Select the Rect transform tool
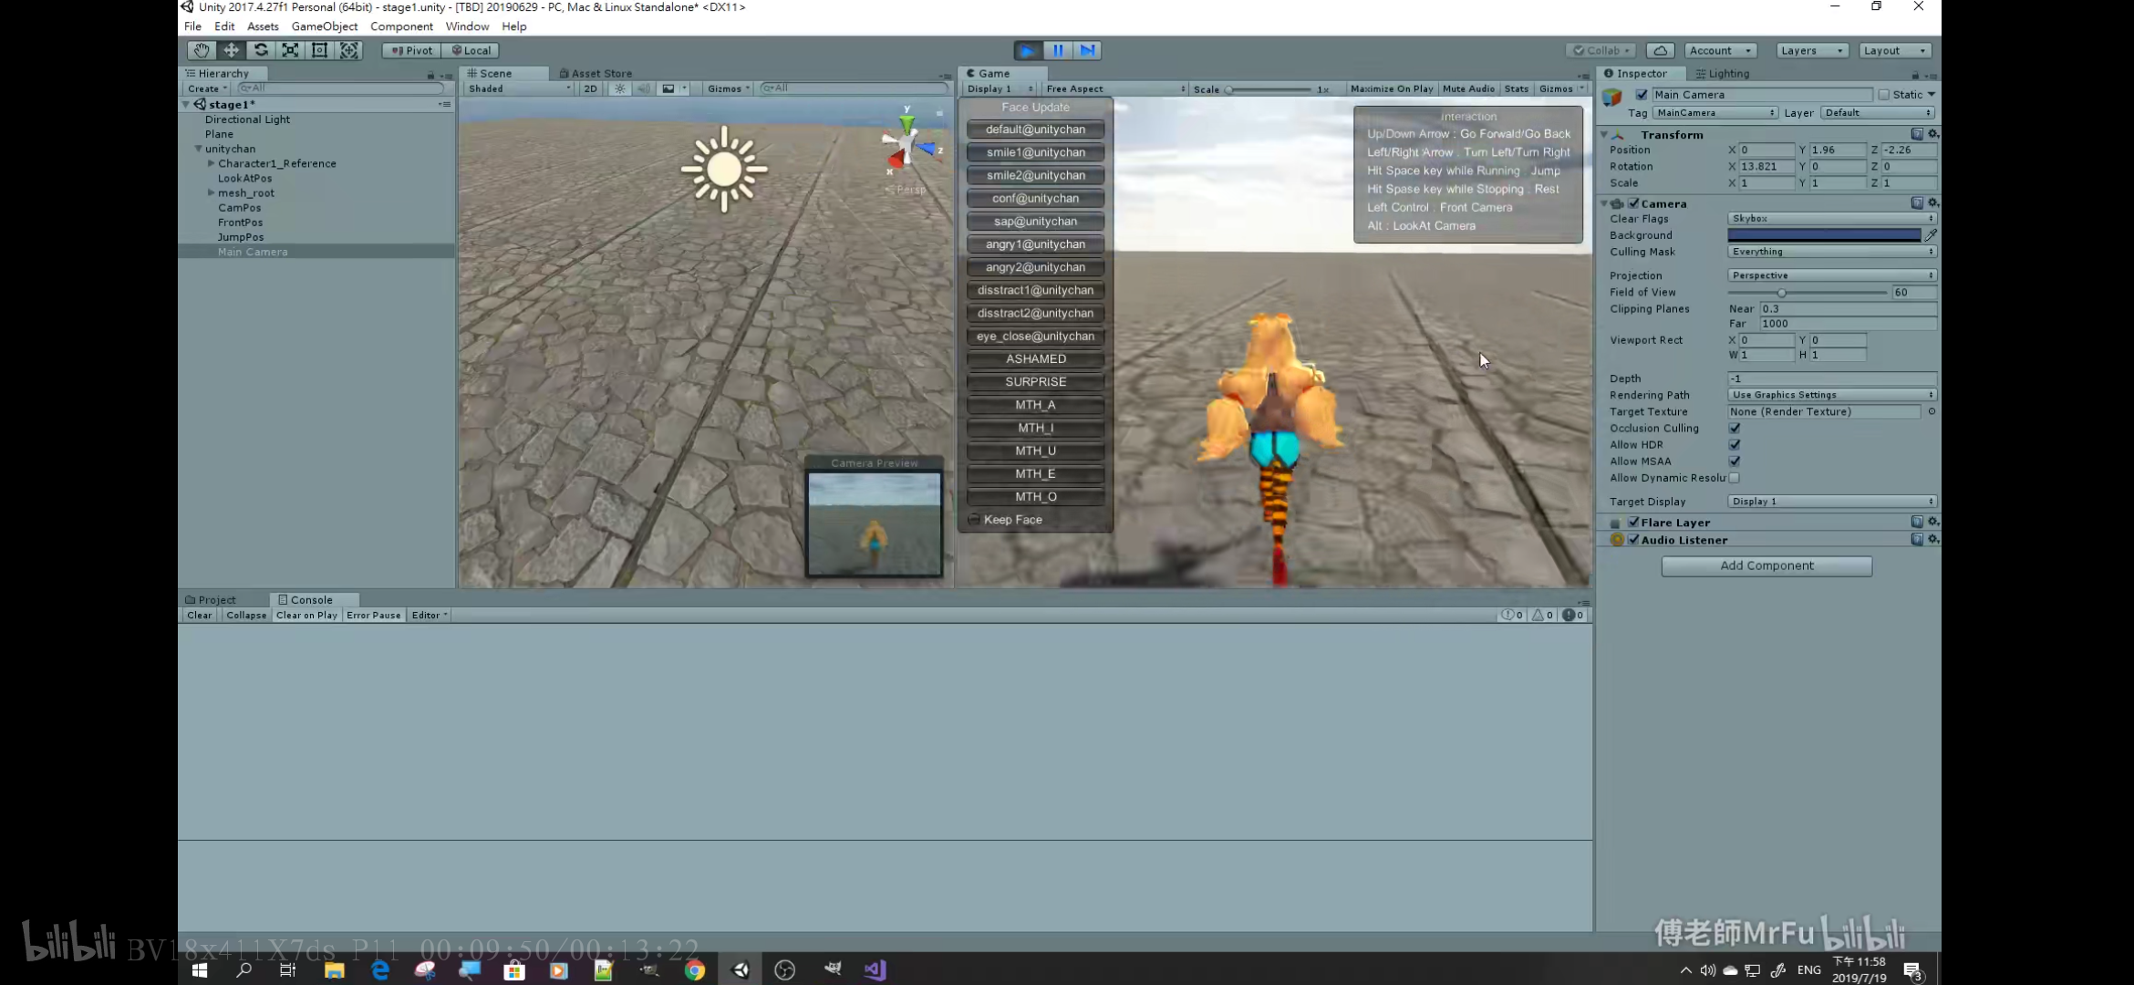Image resolution: width=2134 pixels, height=985 pixels. pyautogui.click(x=319, y=50)
